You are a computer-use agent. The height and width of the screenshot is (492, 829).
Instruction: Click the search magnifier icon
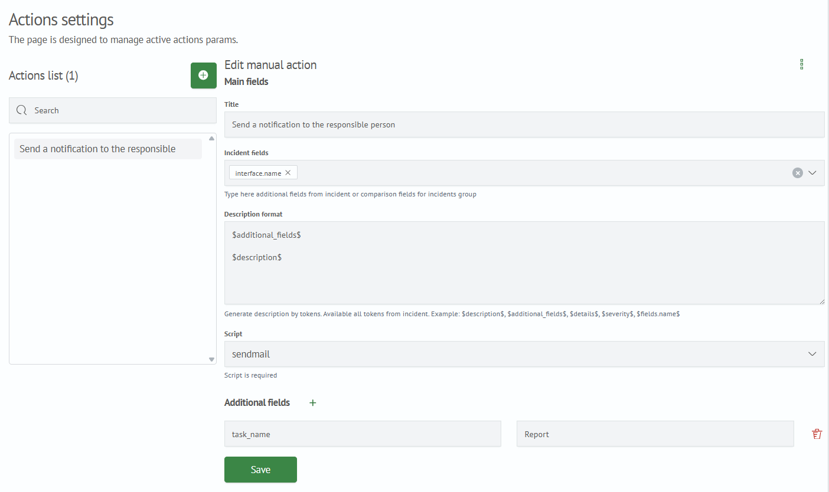[x=22, y=110]
